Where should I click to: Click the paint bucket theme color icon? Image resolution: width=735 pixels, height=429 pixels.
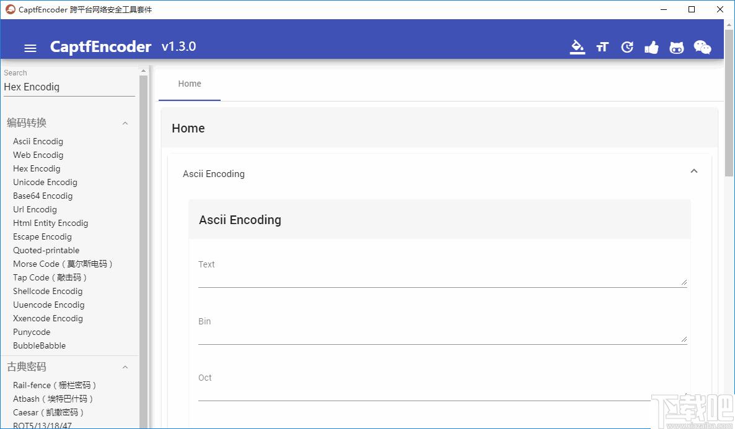pyautogui.click(x=578, y=47)
